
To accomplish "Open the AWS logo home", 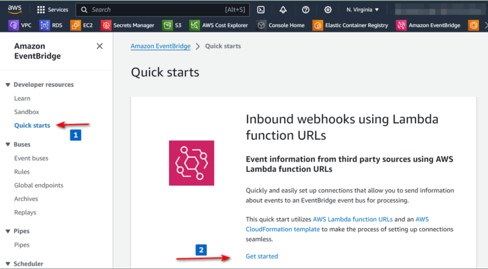I will pos(15,10).
